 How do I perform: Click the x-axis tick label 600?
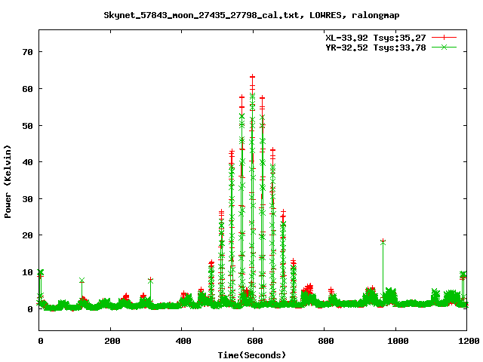pyautogui.click(x=254, y=341)
